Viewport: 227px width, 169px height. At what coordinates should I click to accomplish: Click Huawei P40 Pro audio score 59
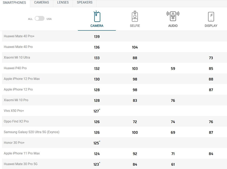(173, 68)
